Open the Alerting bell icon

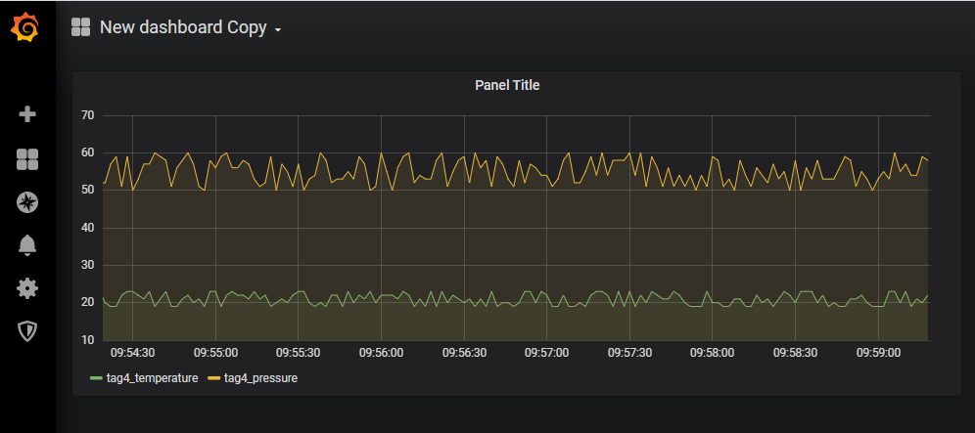(x=27, y=246)
